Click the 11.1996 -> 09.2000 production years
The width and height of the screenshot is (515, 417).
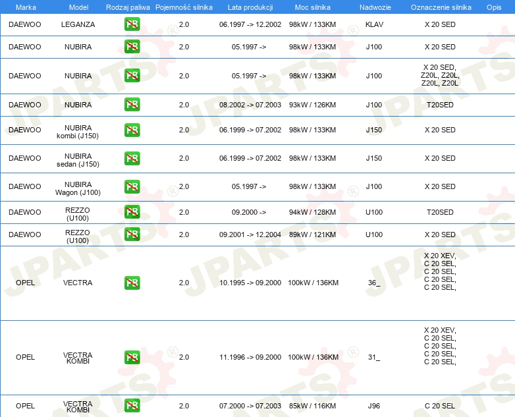tap(250, 357)
